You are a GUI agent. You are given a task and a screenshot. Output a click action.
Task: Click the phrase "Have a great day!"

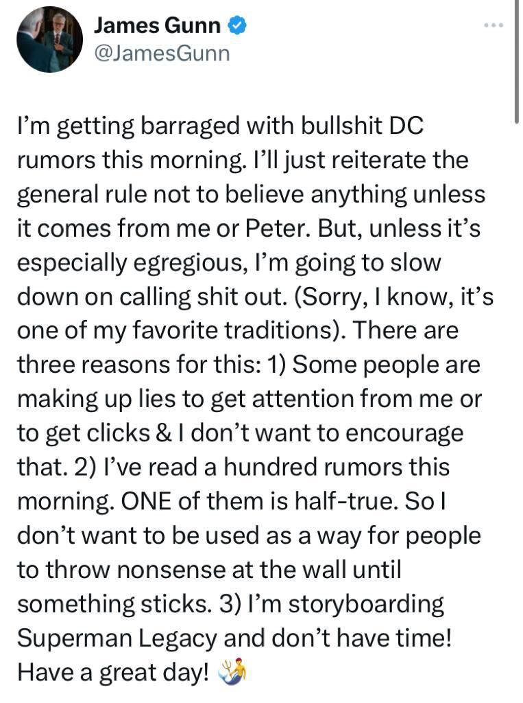[112, 671]
